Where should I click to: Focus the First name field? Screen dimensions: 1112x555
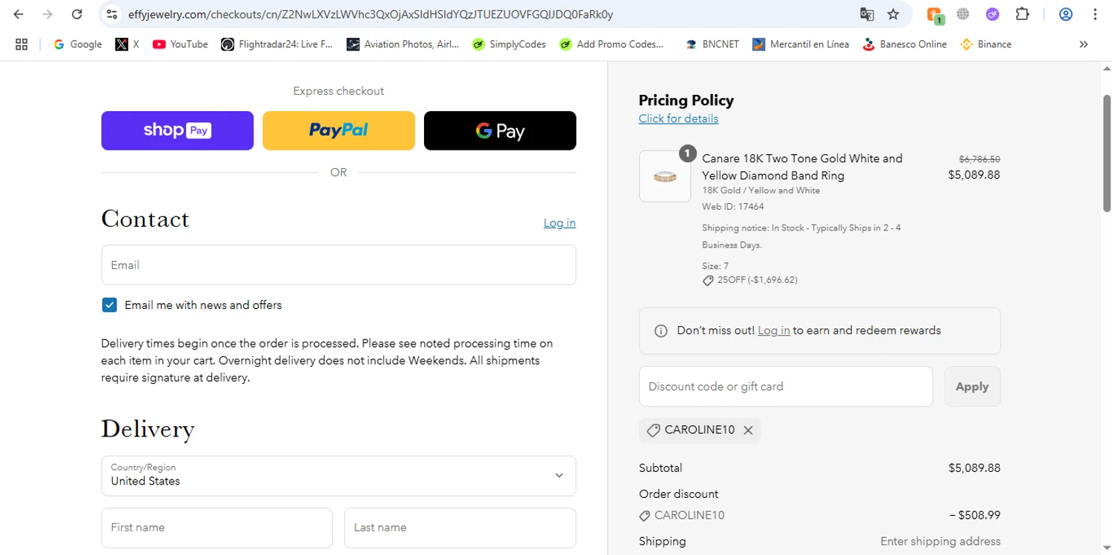217,528
